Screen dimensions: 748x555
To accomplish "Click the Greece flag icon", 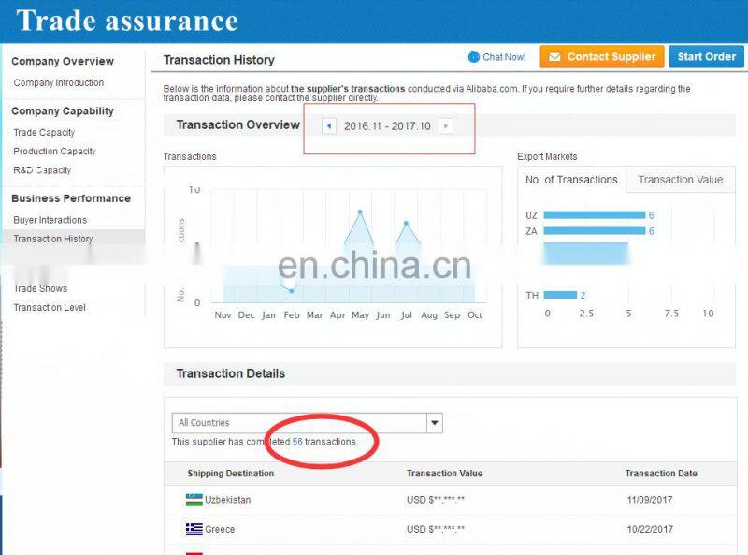I will pos(194,529).
